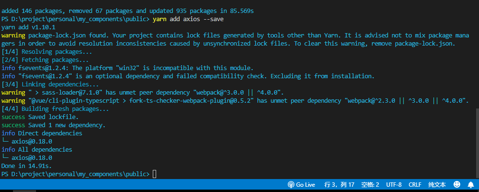Focus the terminal cursor at the last prompt
Viewport: 479px width, 192px height.
click(154, 174)
